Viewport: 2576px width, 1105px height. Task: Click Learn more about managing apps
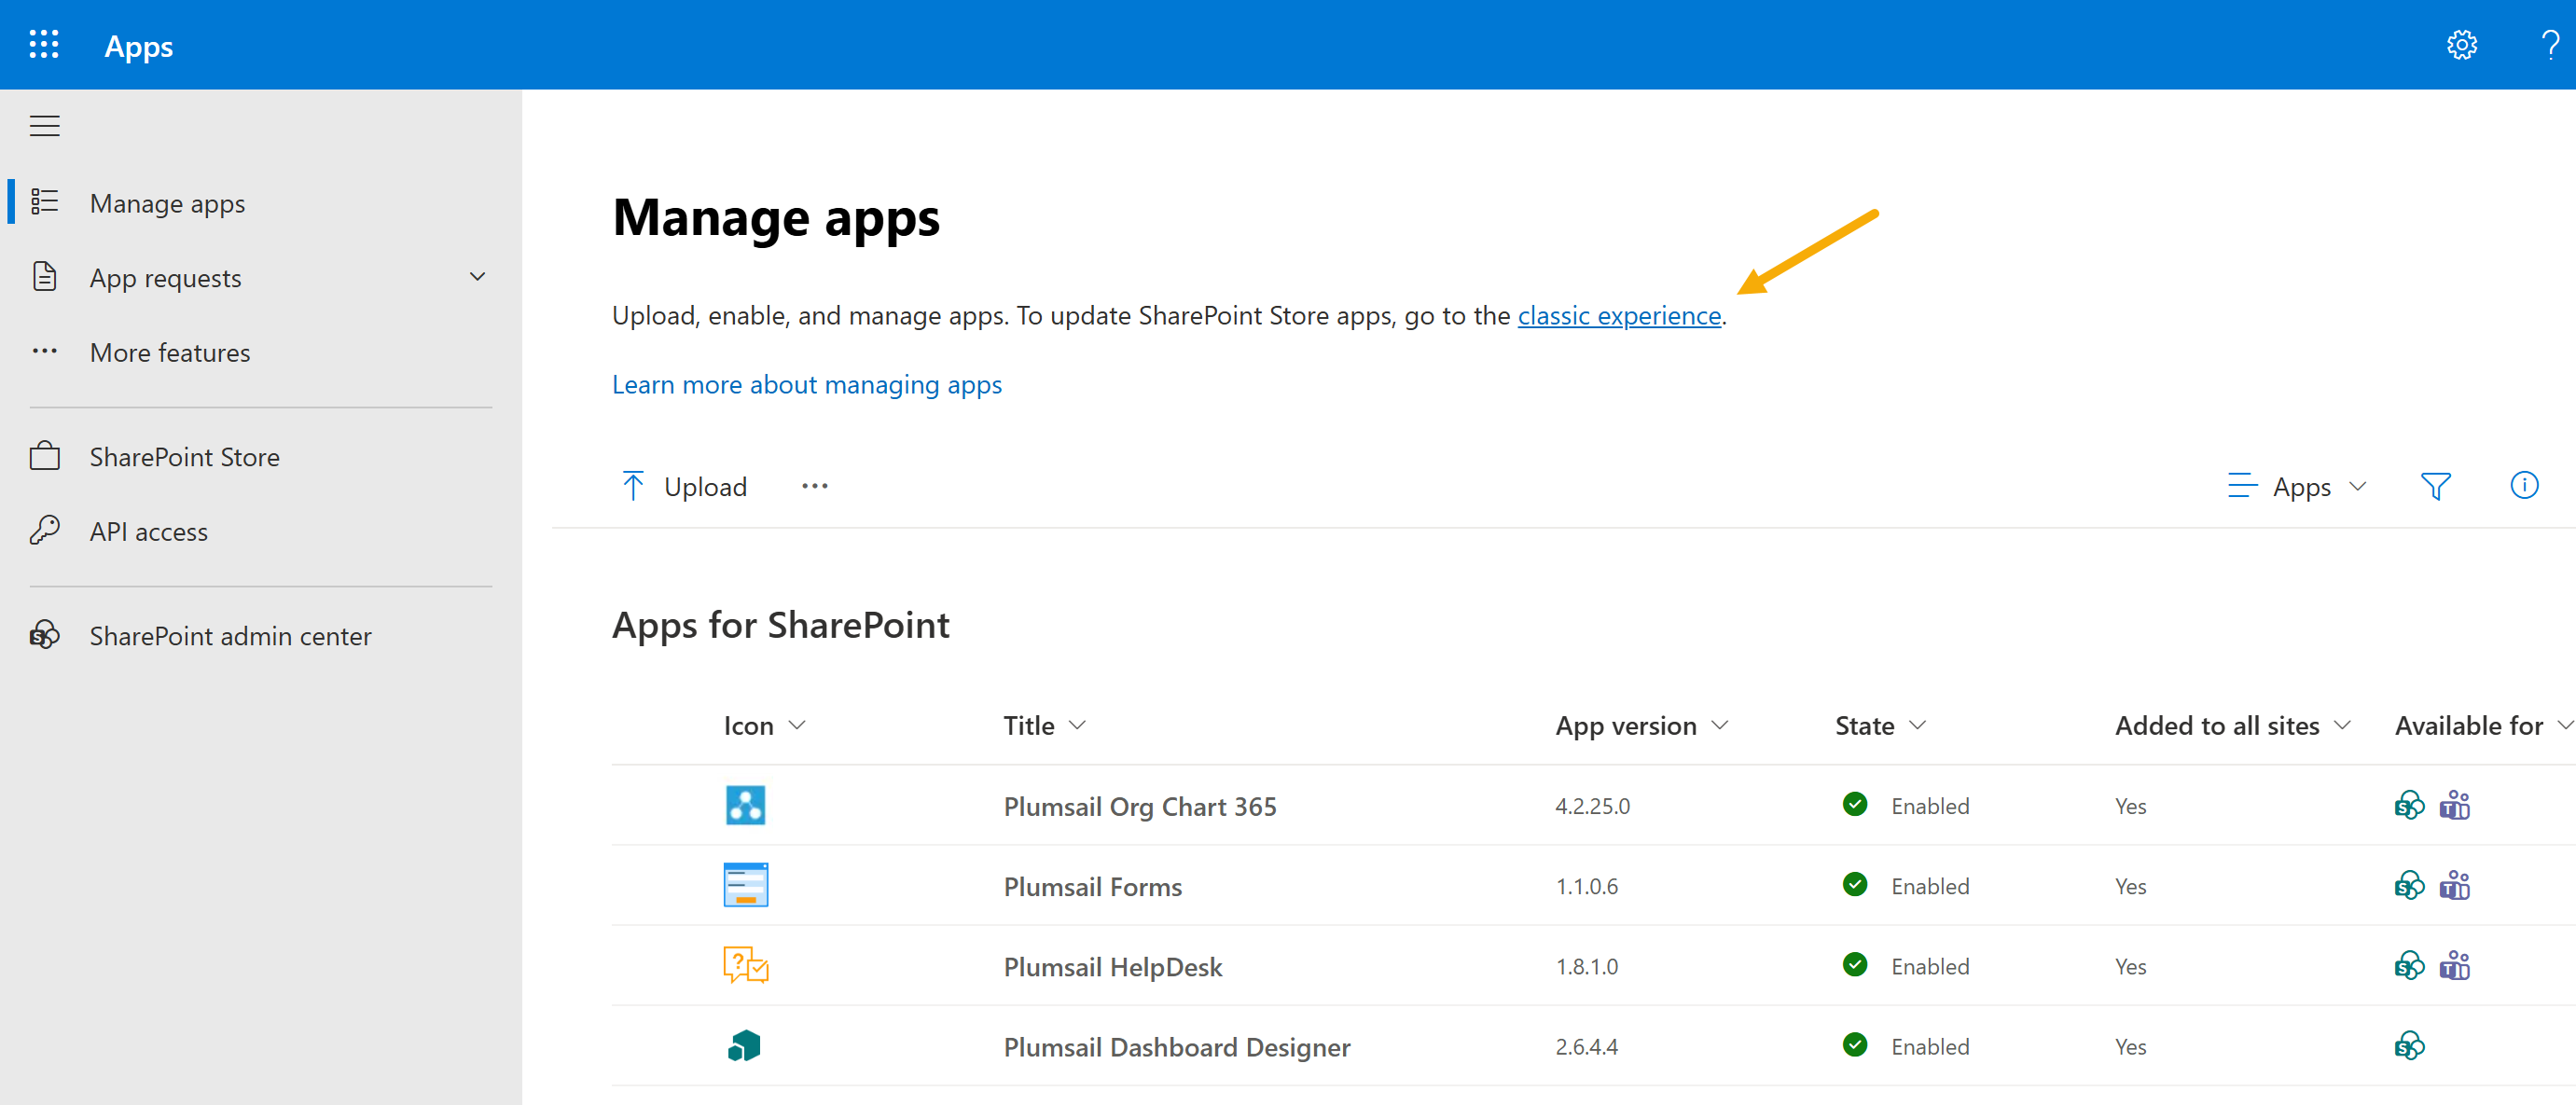coord(807,384)
